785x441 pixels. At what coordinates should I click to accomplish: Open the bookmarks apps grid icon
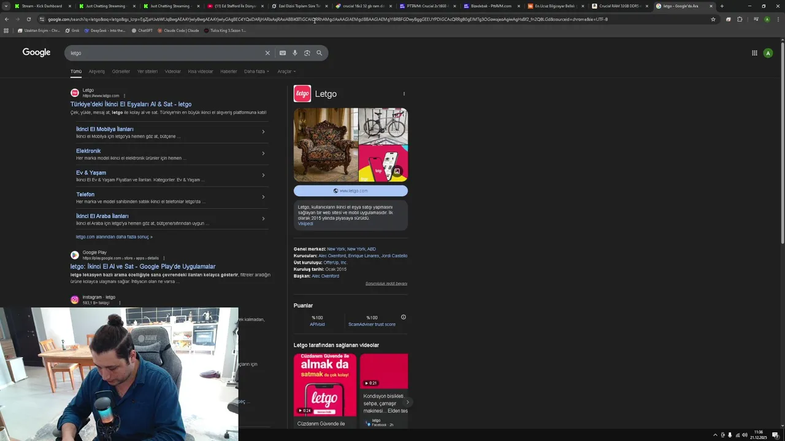(6, 30)
